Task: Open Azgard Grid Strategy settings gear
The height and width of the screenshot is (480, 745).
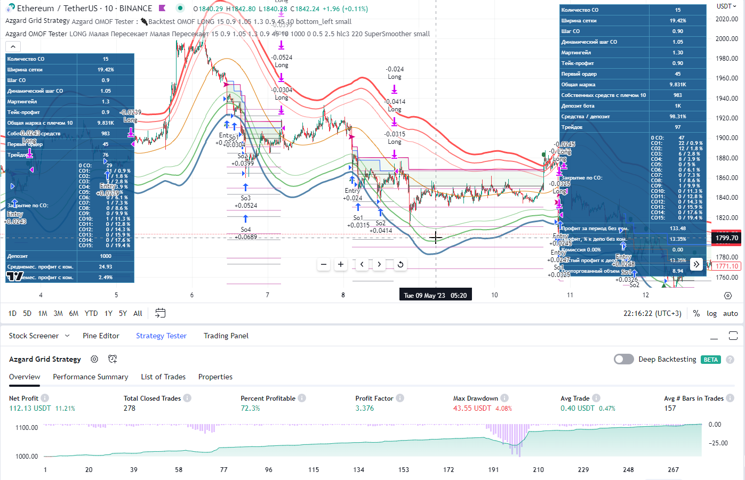Action: (x=94, y=359)
